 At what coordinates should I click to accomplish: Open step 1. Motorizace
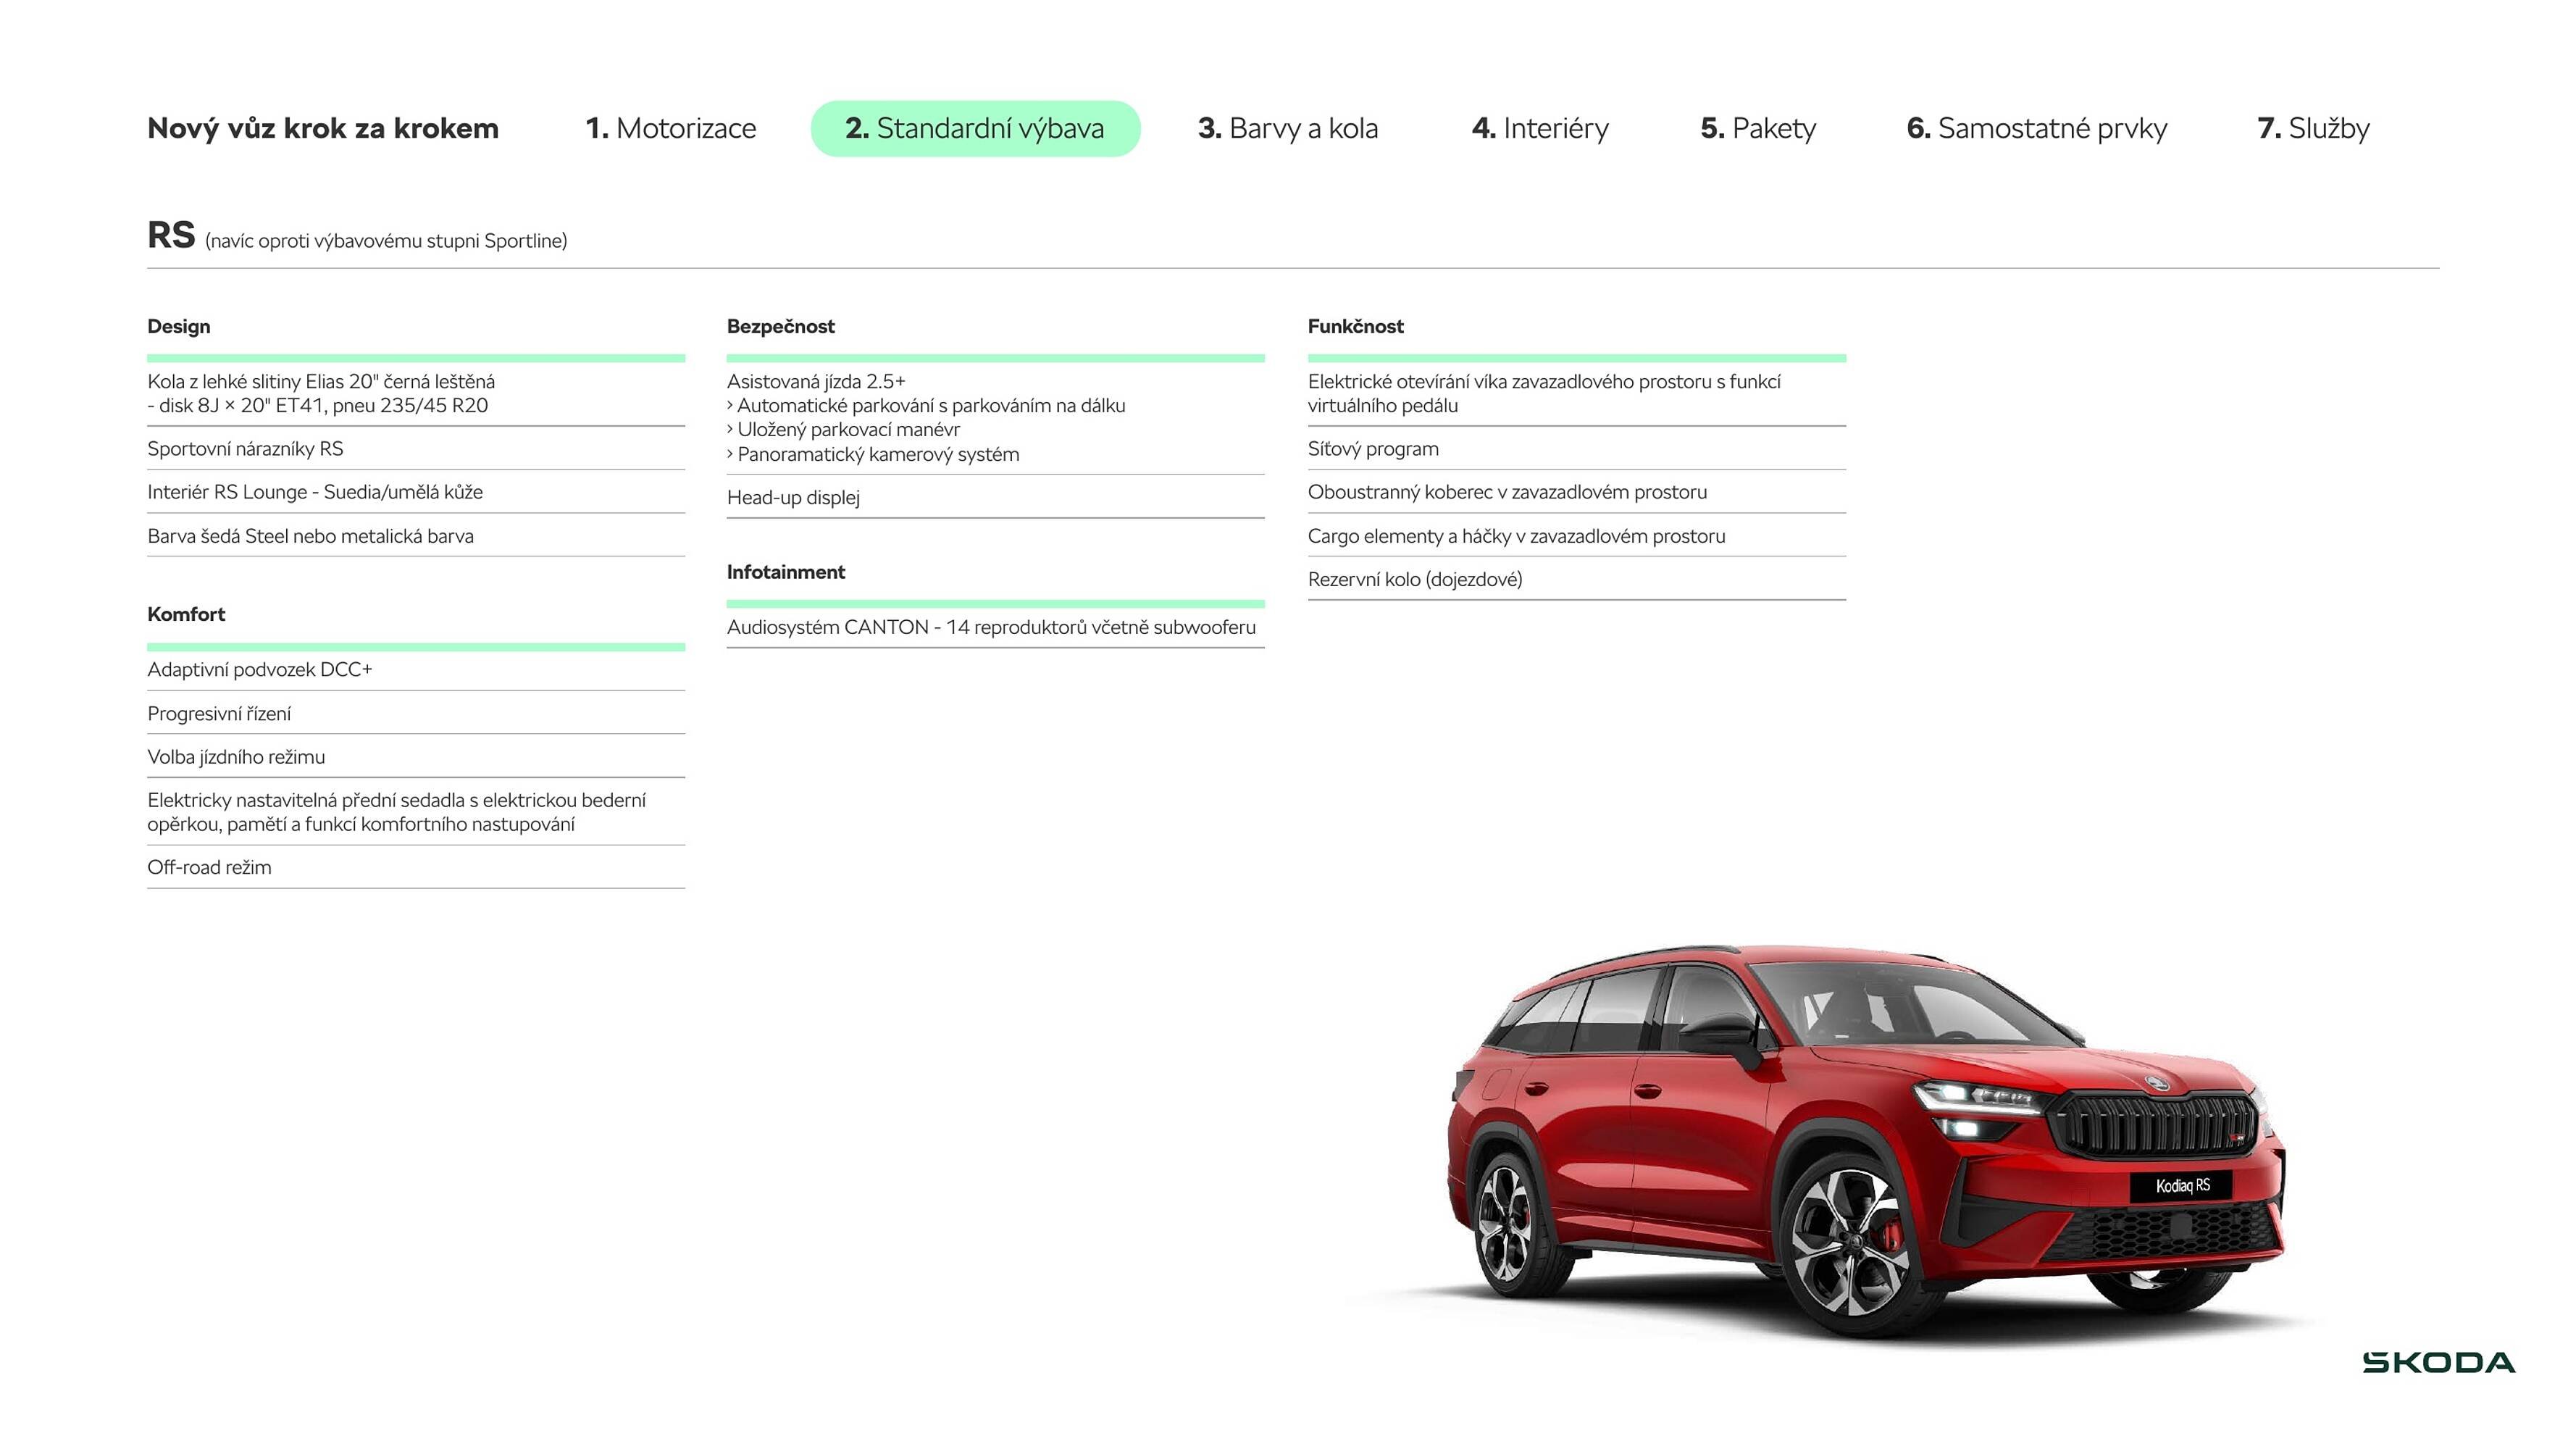[x=672, y=128]
